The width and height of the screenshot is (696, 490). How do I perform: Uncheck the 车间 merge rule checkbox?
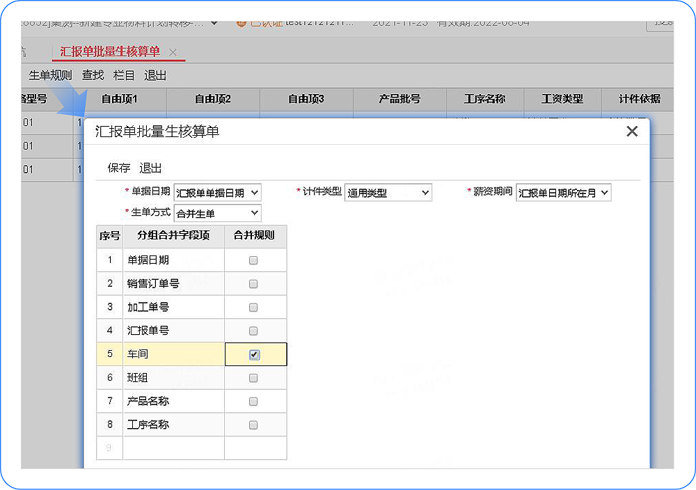click(x=254, y=355)
